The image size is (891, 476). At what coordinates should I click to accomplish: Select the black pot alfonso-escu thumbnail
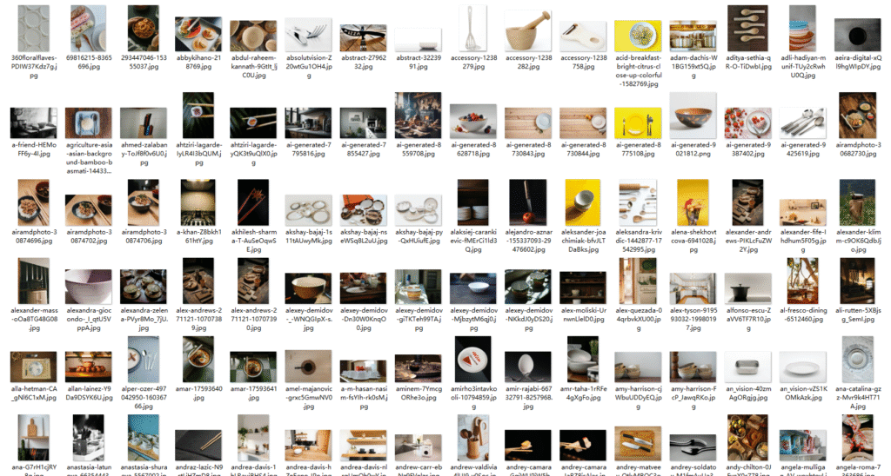click(747, 288)
